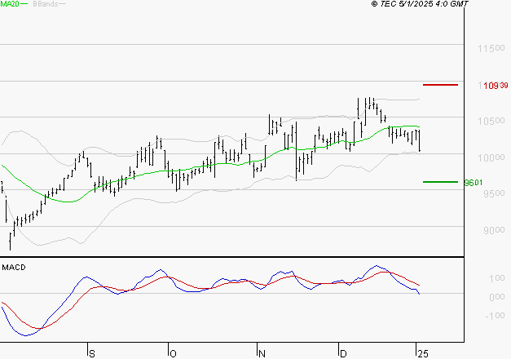
Task: Click the MACD 000 axis label
Action: 497,297
